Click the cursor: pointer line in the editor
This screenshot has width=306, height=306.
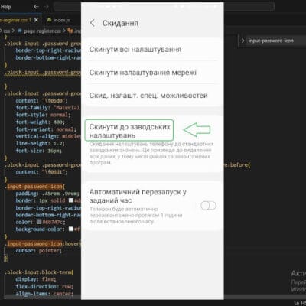(38, 251)
